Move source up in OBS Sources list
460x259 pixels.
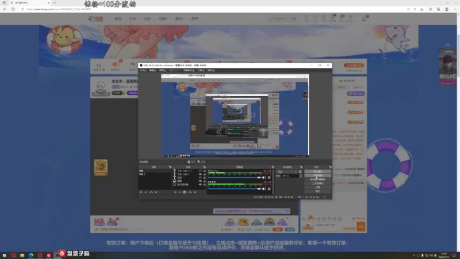tap(190, 192)
